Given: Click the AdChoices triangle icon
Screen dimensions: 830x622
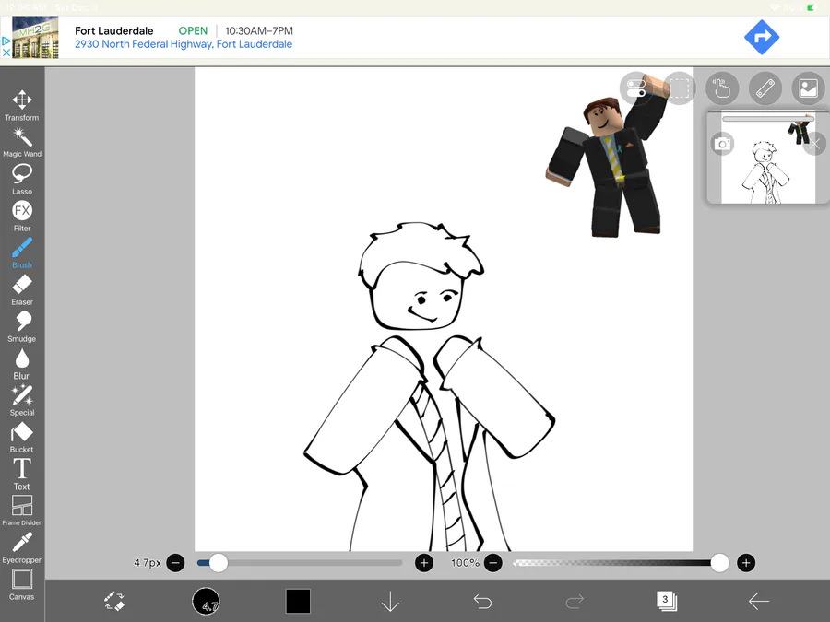Looking at the screenshot, I should [x=6, y=41].
